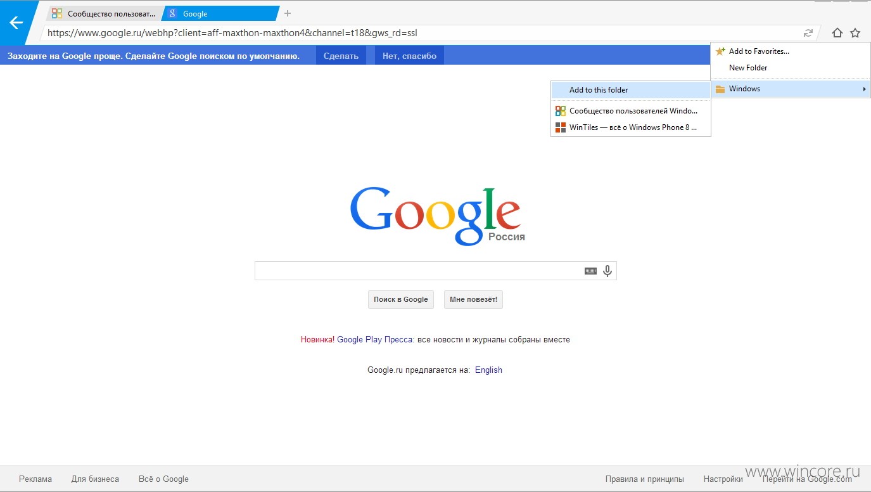Open the Настройки footer link
Screen dimensions: 871x492
723,479
